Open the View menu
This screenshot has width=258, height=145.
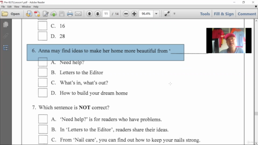(17, 7)
